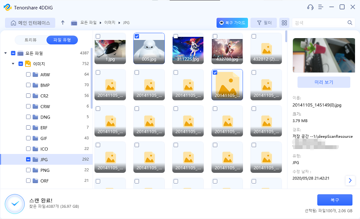Click the headset support icon in title bar
This screenshot has height=219, width=360.
(x=310, y=7)
